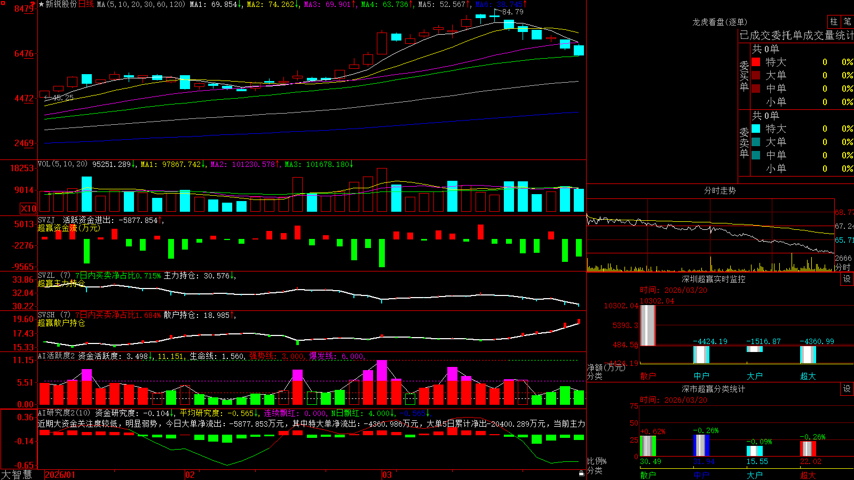Click the 日线 period label
Viewport: 854px width, 480px height.
pos(86,4)
